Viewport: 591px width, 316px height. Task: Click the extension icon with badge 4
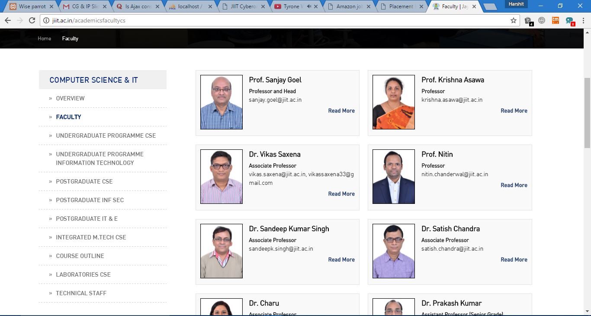point(528,21)
